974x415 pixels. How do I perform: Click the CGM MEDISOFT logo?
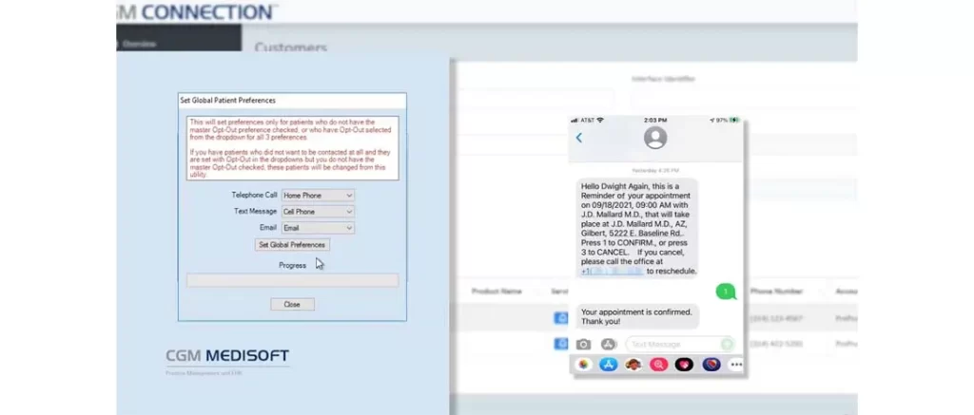click(x=227, y=356)
